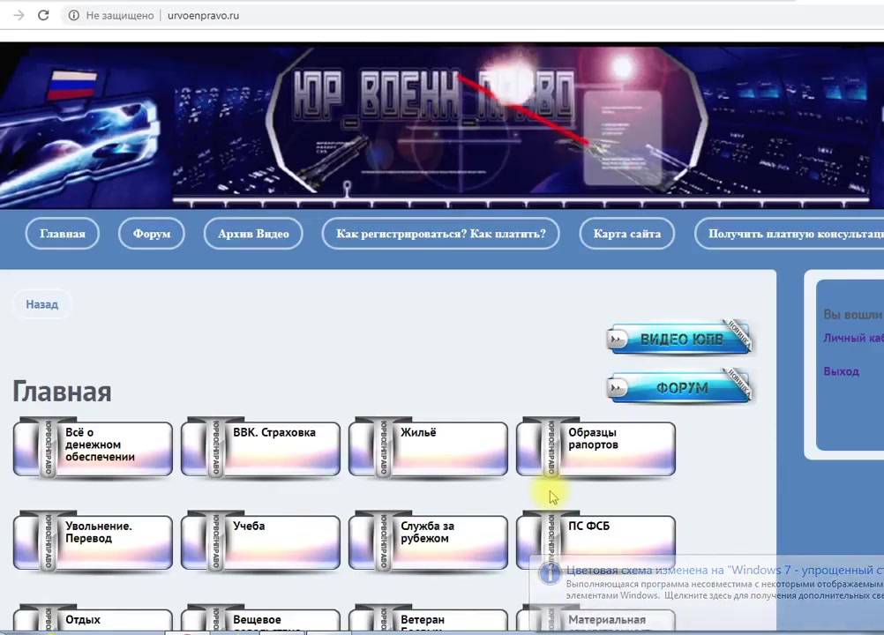Open the ВВК. Страховка section
884x635 pixels.
click(260, 448)
